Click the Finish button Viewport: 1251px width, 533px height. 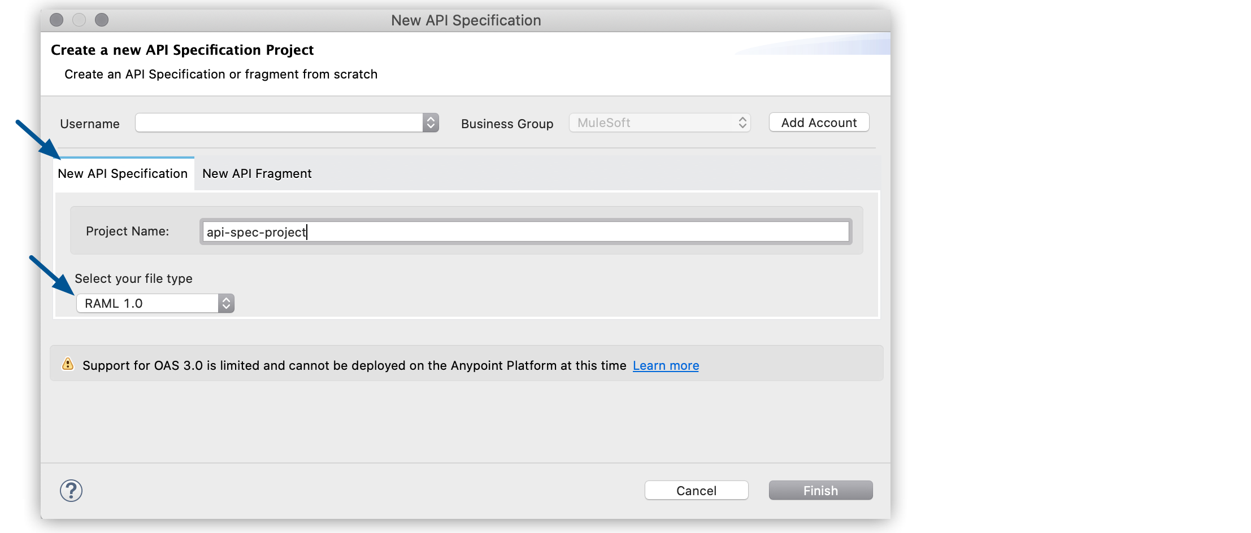point(820,490)
